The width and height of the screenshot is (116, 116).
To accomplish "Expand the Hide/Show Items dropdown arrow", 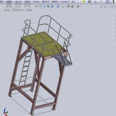I will click(x=66, y=7).
